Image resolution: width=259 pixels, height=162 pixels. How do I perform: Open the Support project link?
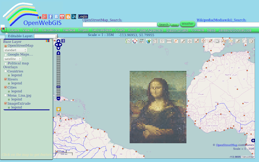(x=177, y=30)
